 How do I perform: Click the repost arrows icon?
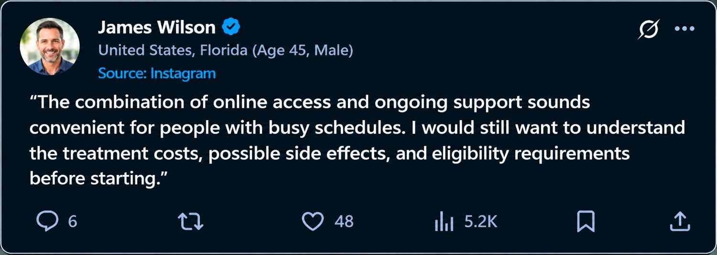coord(190,222)
